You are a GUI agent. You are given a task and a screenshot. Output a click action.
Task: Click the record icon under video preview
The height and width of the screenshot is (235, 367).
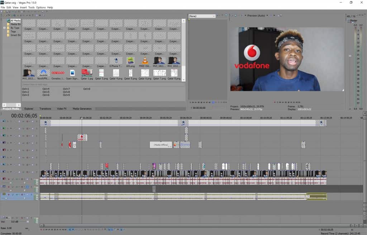click(275, 102)
